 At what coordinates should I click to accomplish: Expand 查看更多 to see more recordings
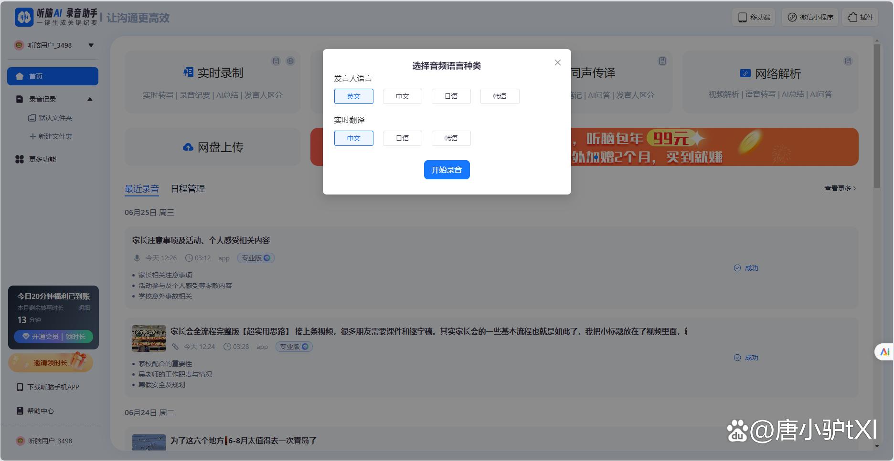840,188
